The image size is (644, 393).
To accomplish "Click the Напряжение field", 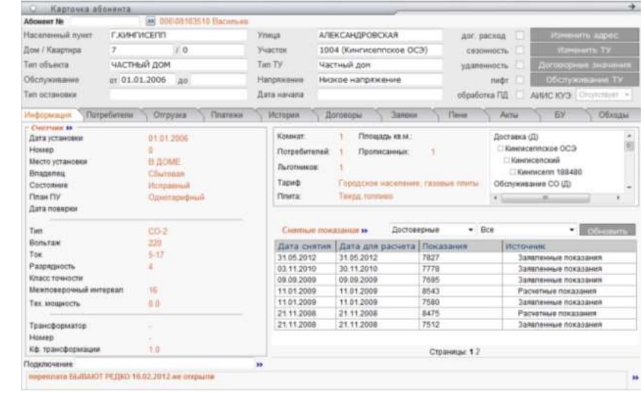I will click(x=379, y=80).
